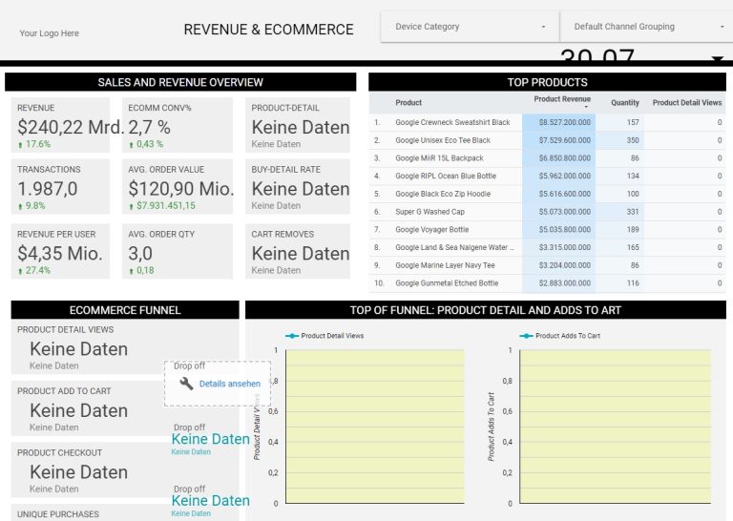Click the wrench icon beside Details ansehen
This screenshot has height=521, width=733.
187,384
